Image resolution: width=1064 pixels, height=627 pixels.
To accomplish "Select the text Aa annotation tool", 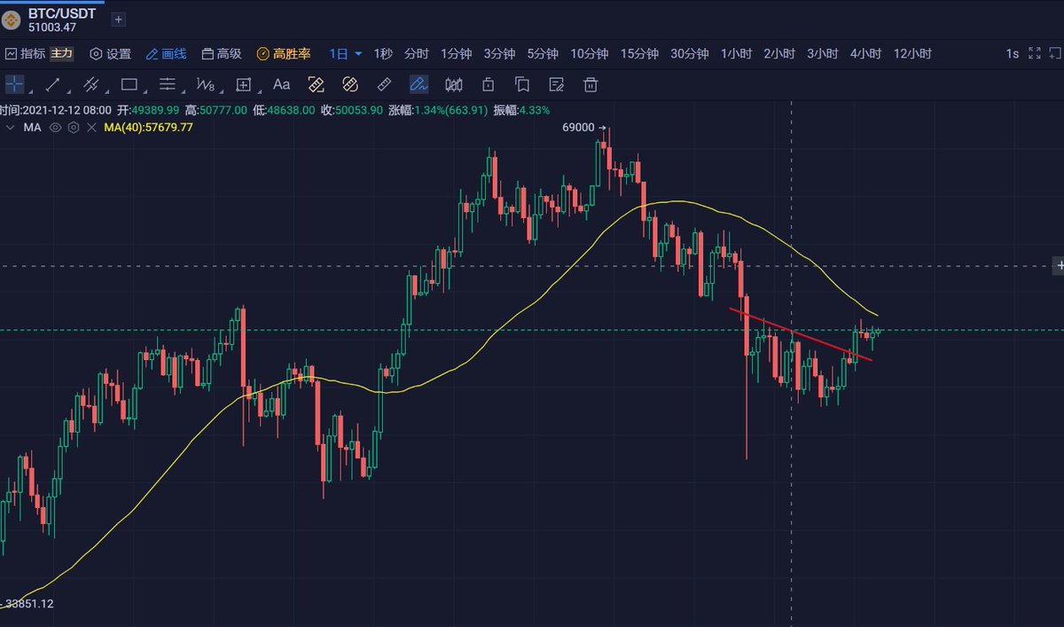I will 282,84.
